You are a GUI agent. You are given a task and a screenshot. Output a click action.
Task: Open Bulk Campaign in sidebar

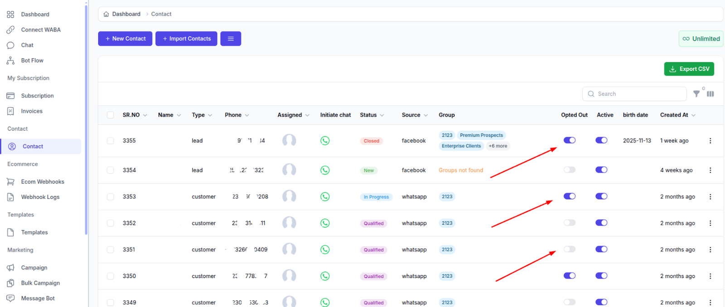coord(40,283)
